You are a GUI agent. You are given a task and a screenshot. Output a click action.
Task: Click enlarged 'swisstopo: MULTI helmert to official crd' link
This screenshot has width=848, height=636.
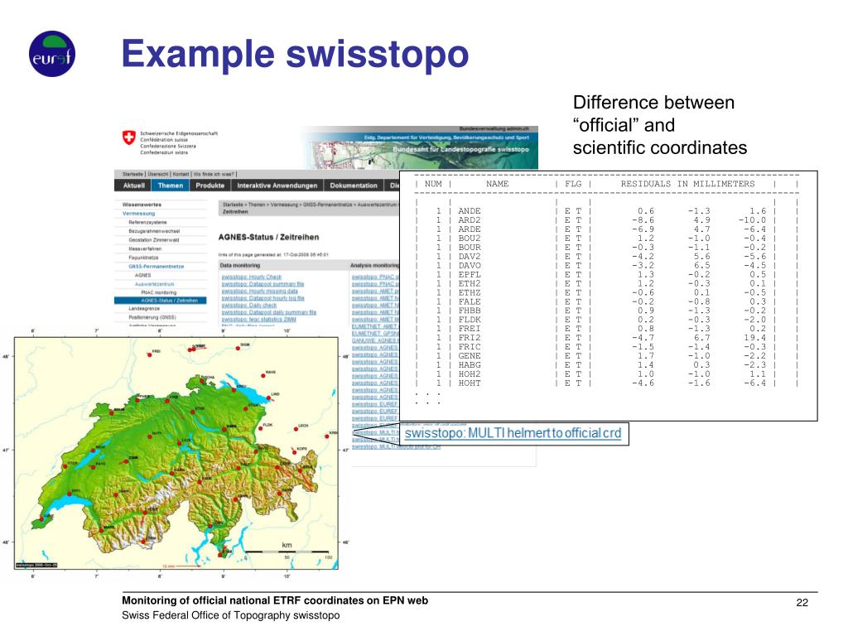[513, 433]
